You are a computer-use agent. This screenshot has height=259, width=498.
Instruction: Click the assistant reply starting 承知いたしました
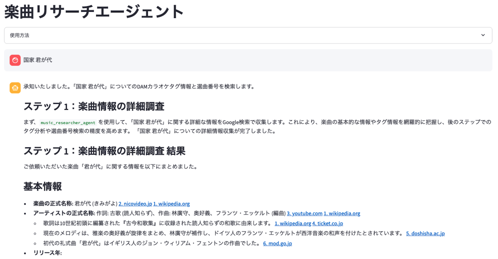[139, 87]
